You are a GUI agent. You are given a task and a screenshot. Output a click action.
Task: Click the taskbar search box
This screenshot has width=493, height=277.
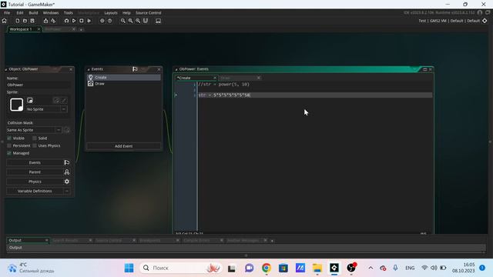[x=180, y=268]
